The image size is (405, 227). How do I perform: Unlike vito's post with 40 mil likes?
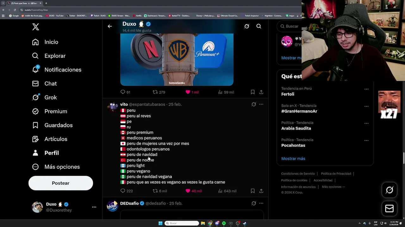(194, 191)
